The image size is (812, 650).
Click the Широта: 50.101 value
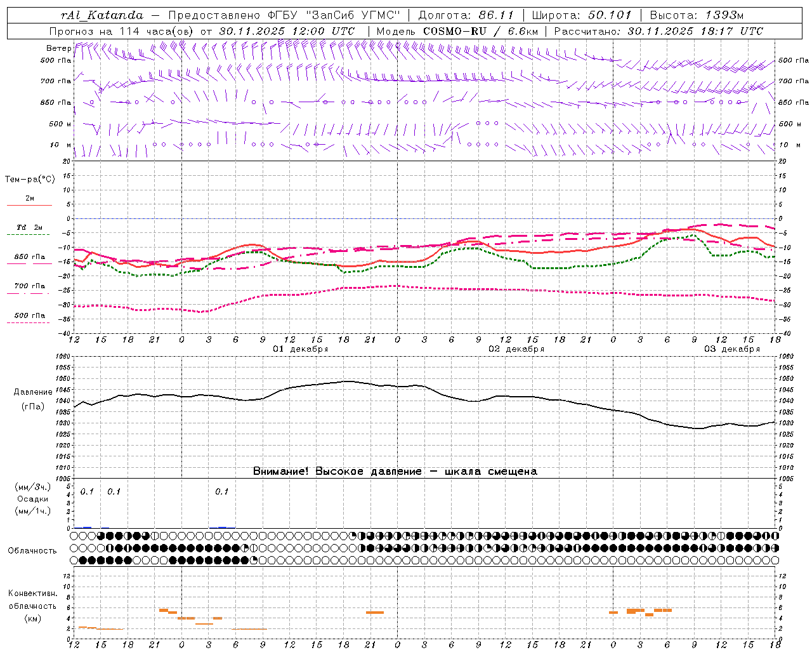(x=582, y=15)
